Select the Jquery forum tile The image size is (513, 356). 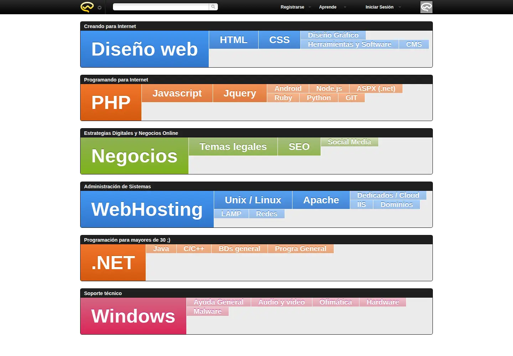(x=240, y=93)
